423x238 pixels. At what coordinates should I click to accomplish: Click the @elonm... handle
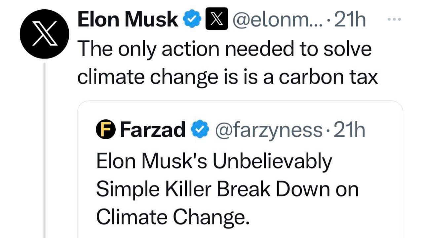275,20
